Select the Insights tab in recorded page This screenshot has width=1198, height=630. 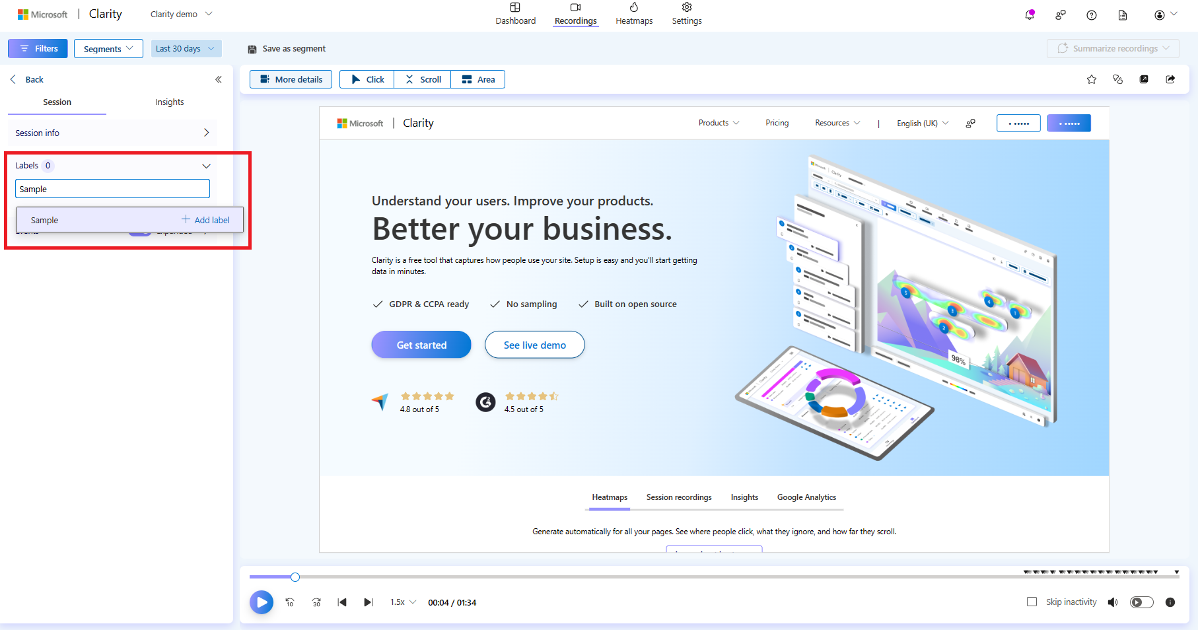[x=744, y=497]
